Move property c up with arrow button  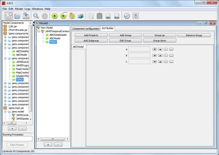tap(160, 62)
